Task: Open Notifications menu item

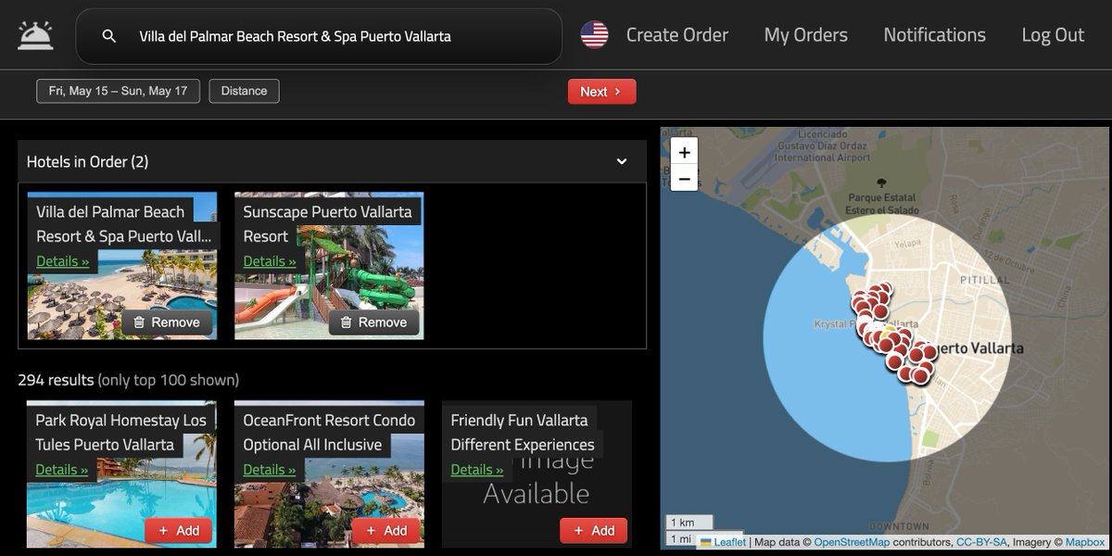Action: tap(934, 35)
